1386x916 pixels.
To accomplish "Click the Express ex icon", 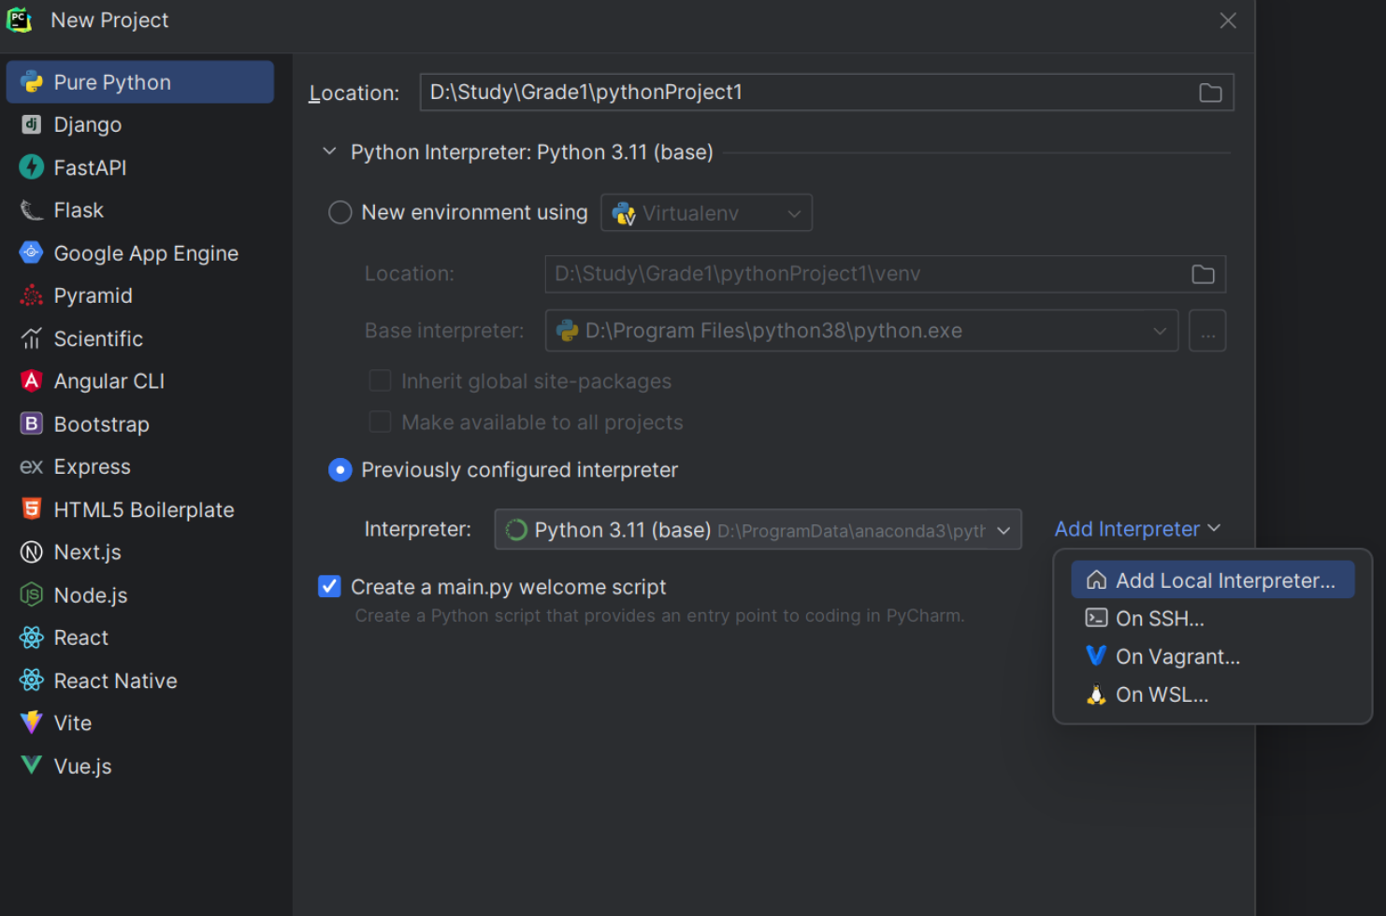I will 32,466.
